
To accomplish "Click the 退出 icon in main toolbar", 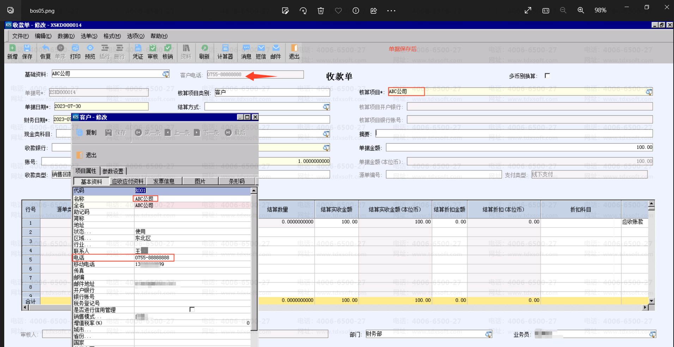I will point(294,52).
